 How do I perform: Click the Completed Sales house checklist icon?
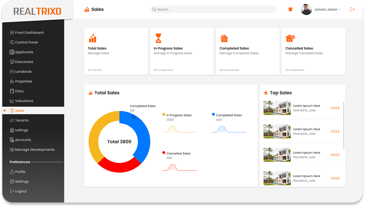click(x=224, y=38)
